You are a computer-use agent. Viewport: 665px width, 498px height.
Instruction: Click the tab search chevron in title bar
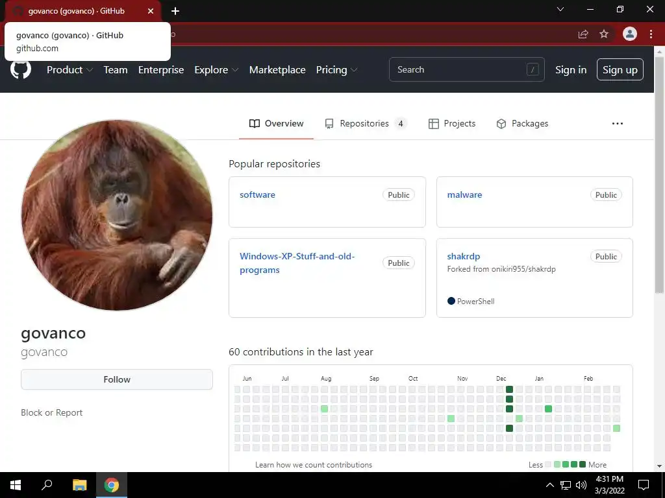click(560, 9)
